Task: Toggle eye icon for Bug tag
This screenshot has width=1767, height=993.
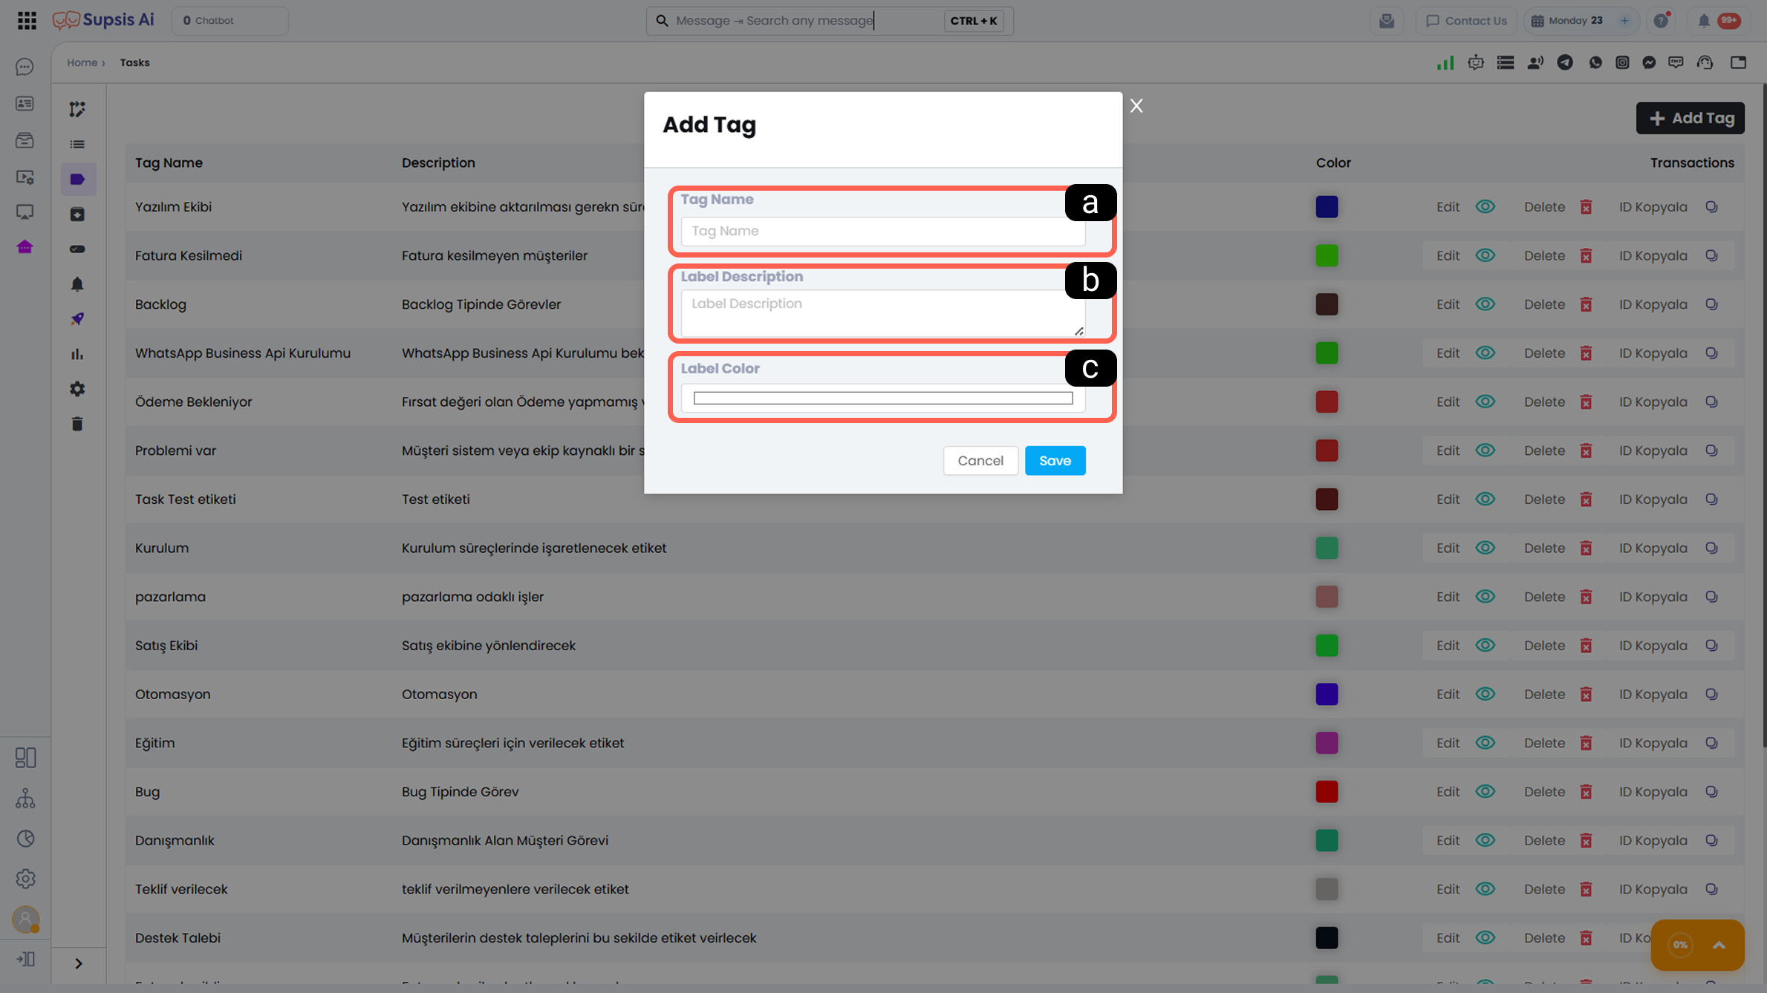Action: (1485, 792)
